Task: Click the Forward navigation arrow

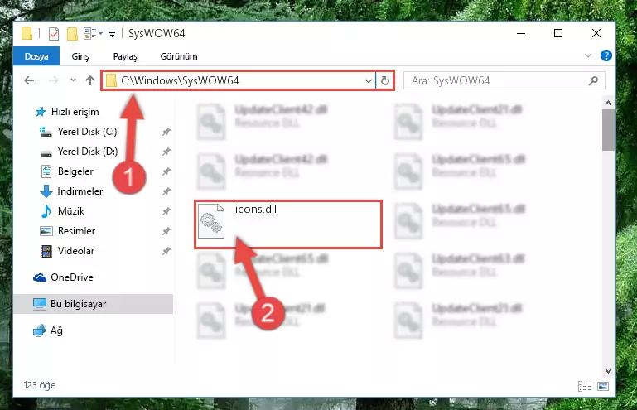Action: click(x=54, y=80)
